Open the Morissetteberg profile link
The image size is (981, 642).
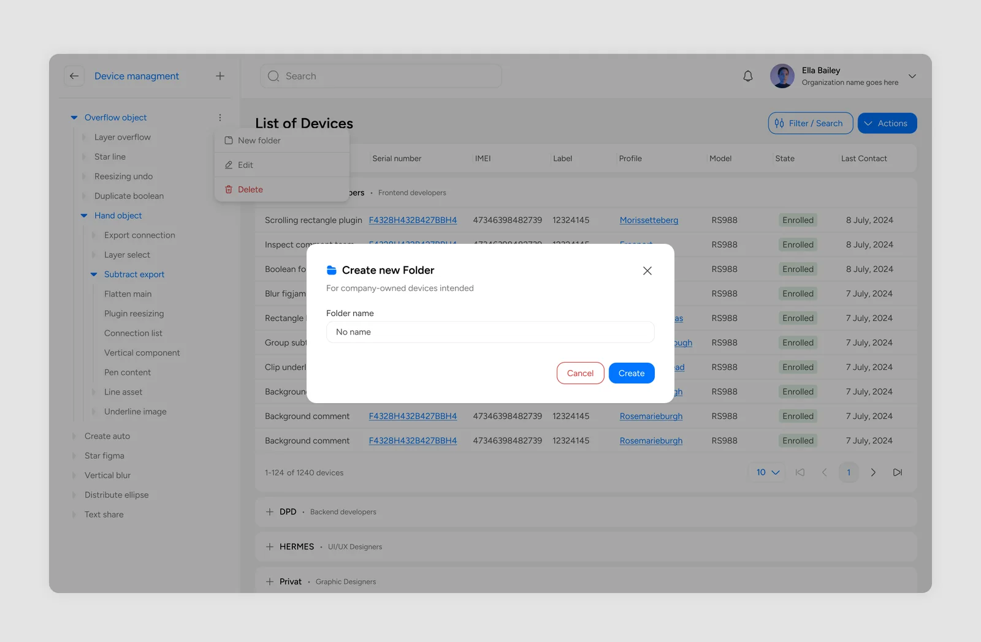click(649, 220)
